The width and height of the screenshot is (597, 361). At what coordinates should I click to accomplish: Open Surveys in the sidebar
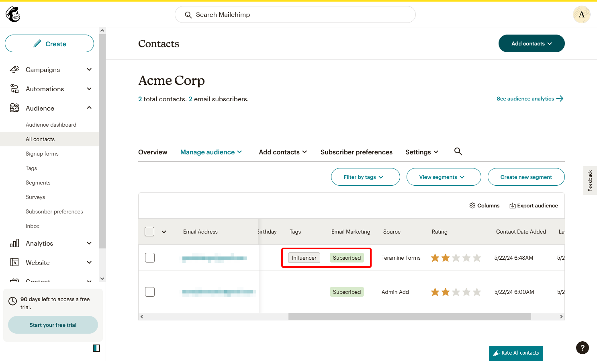tap(35, 197)
